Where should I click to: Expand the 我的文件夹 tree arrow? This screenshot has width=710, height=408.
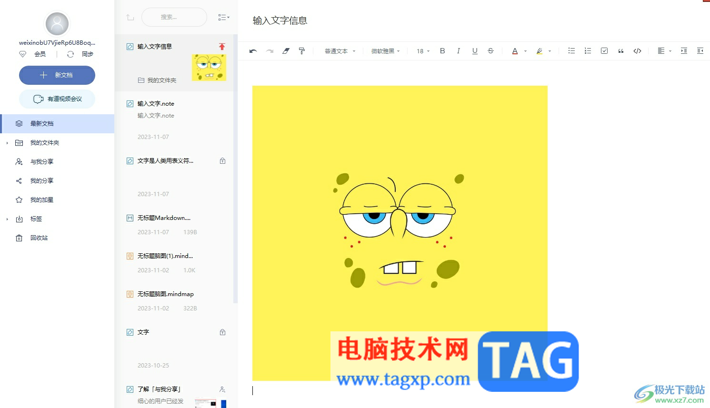click(7, 143)
